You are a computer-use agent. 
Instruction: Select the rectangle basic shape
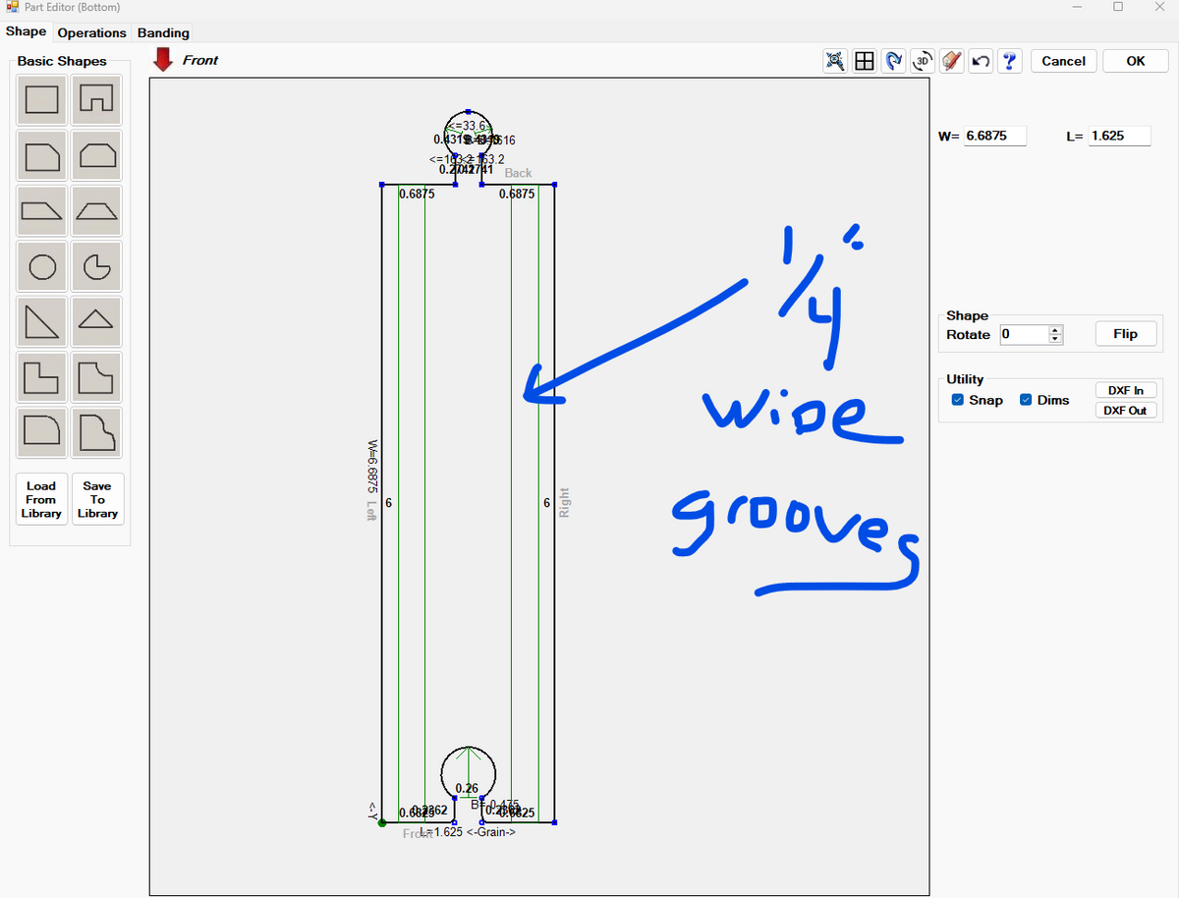point(41,99)
